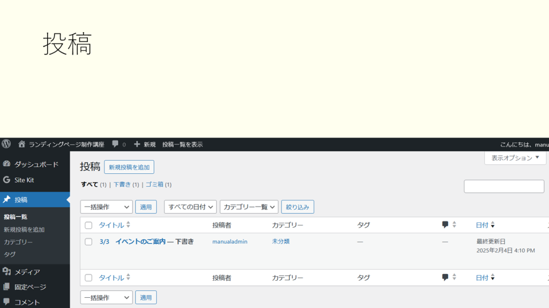Viewport: 549px width, 308px height.
Task: Open the comments bubble in admin bar
Action: tap(115, 144)
